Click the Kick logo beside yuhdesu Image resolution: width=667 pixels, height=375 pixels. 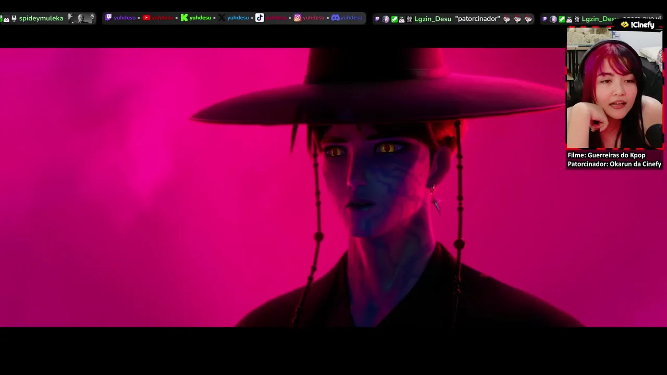184,18
